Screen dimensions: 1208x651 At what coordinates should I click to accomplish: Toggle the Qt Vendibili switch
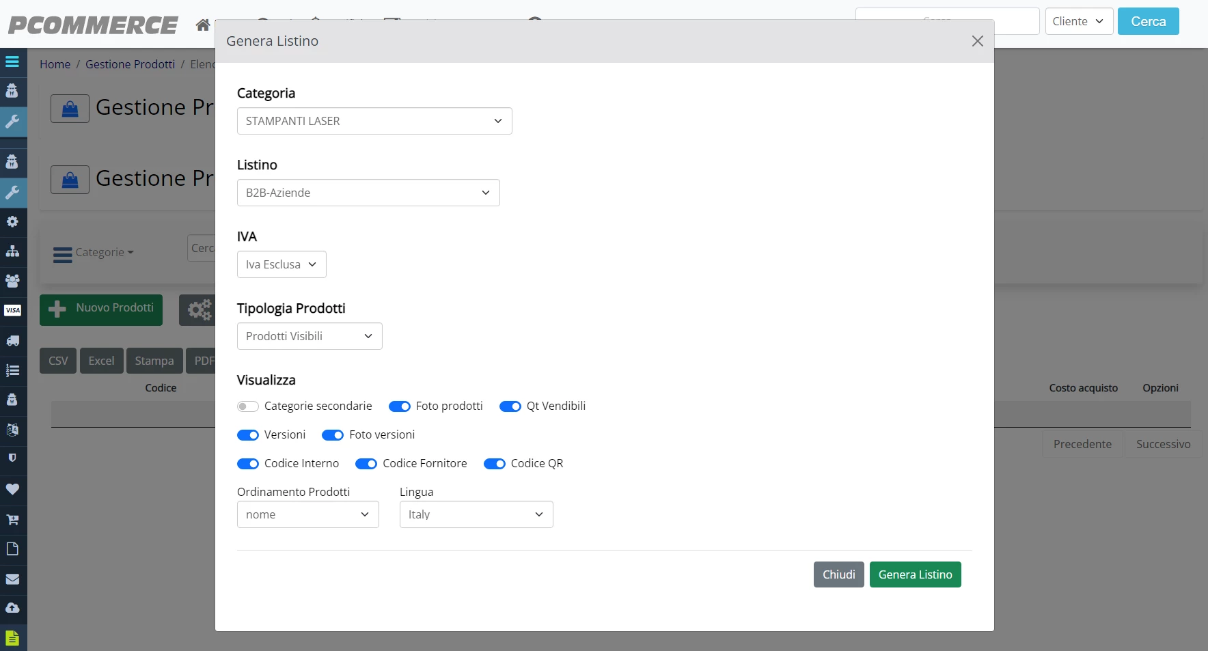pyautogui.click(x=510, y=406)
